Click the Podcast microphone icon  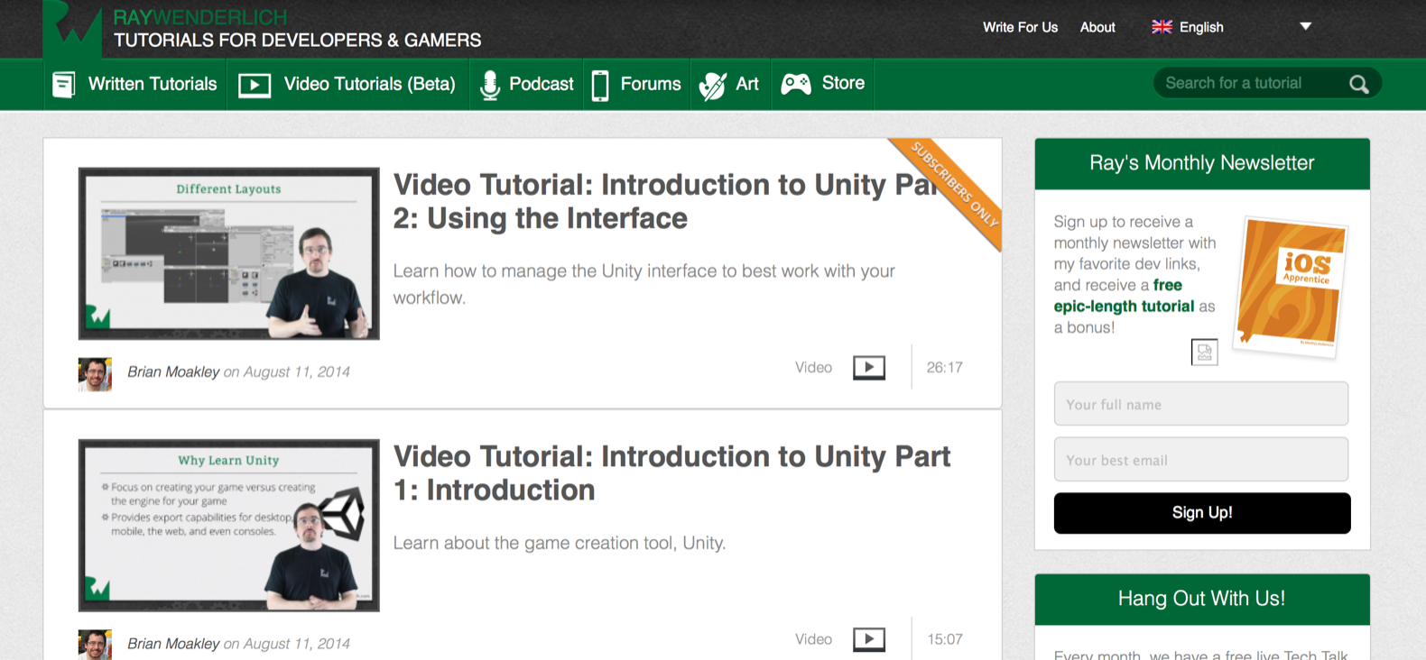tap(490, 85)
